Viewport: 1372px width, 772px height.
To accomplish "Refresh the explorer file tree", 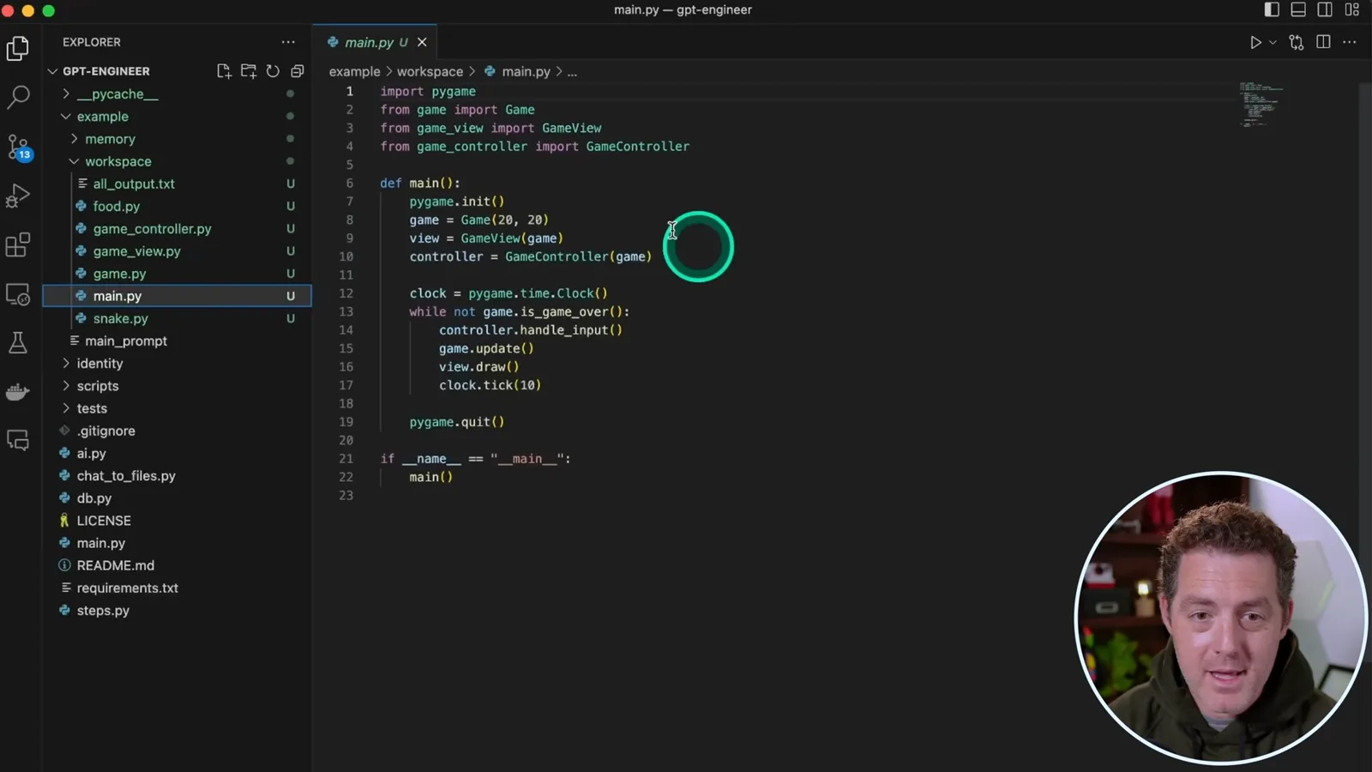I will [x=273, y=71].
